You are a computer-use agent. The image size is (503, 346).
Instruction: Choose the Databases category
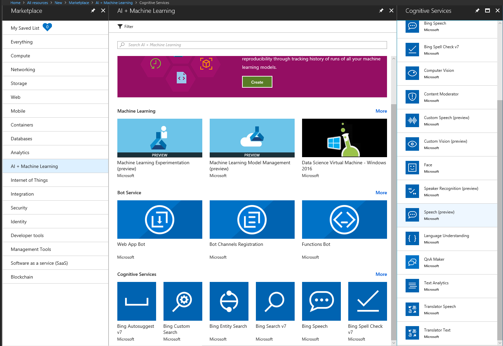[x=55, y=139]
